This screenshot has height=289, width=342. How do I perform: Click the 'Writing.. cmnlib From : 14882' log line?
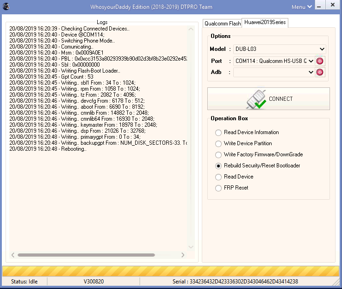coord(79,113)
